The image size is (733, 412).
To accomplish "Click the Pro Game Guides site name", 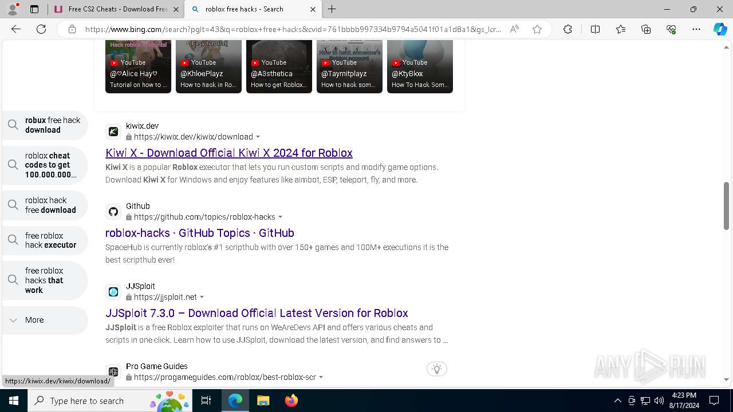I will pos(157,366).
